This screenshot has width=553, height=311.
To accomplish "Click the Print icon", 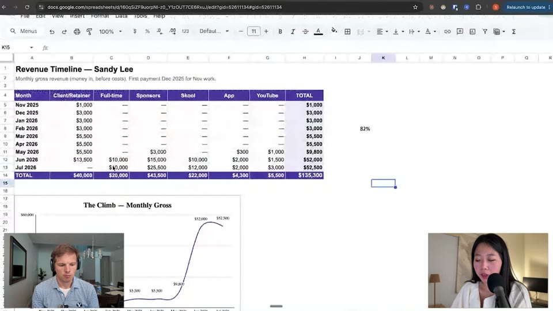I will coord(77,31).
